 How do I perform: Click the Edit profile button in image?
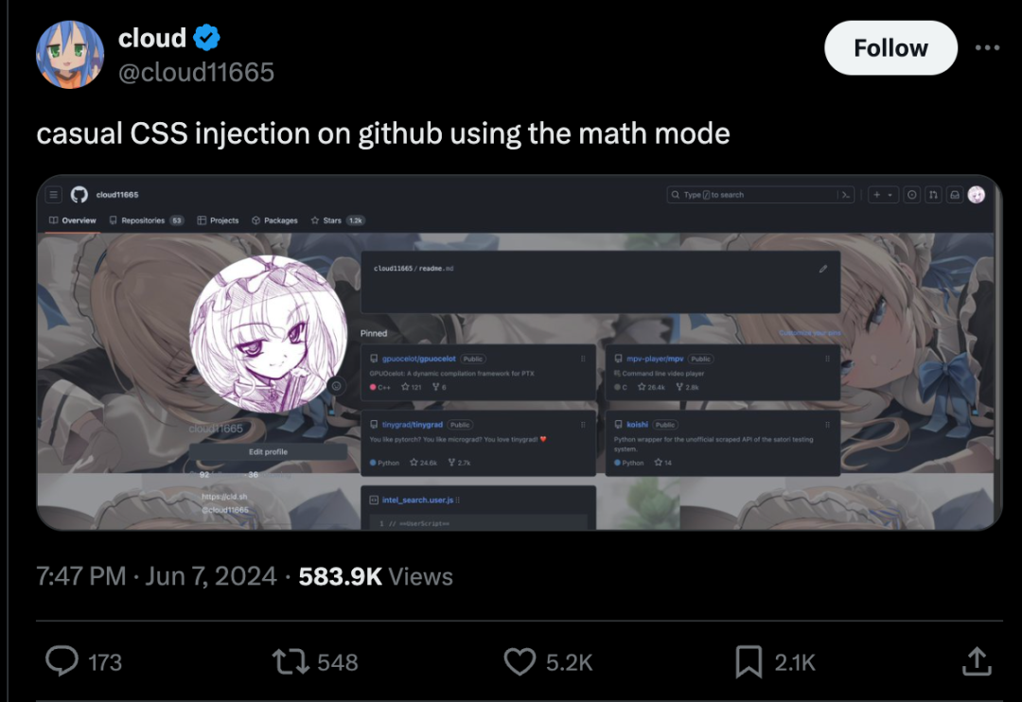coord(268,451)
